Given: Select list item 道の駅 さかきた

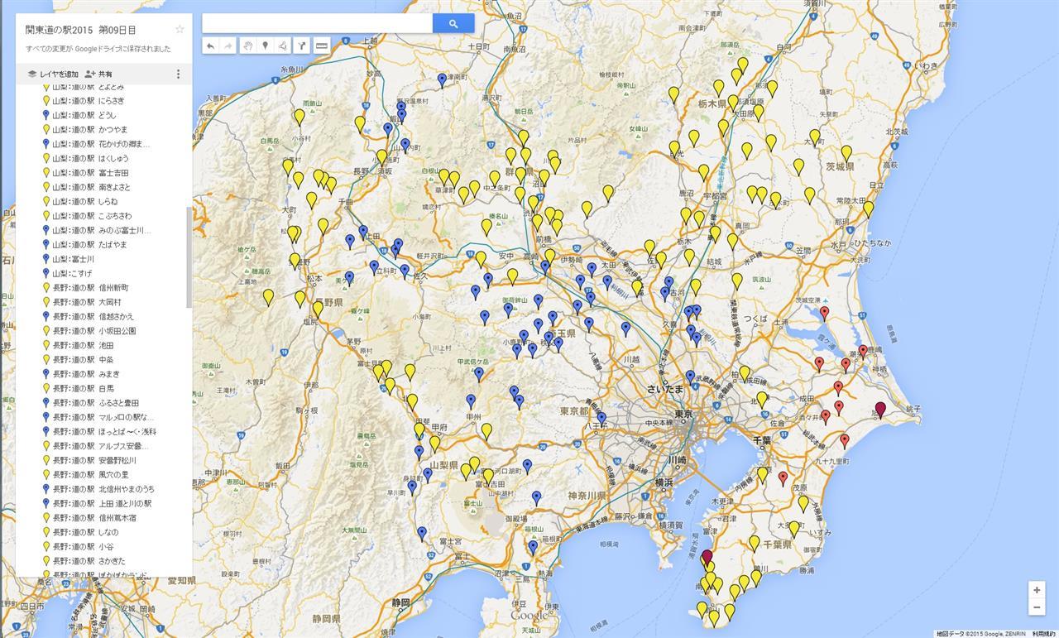Looking at the screenshot, I should coord(89,561).
